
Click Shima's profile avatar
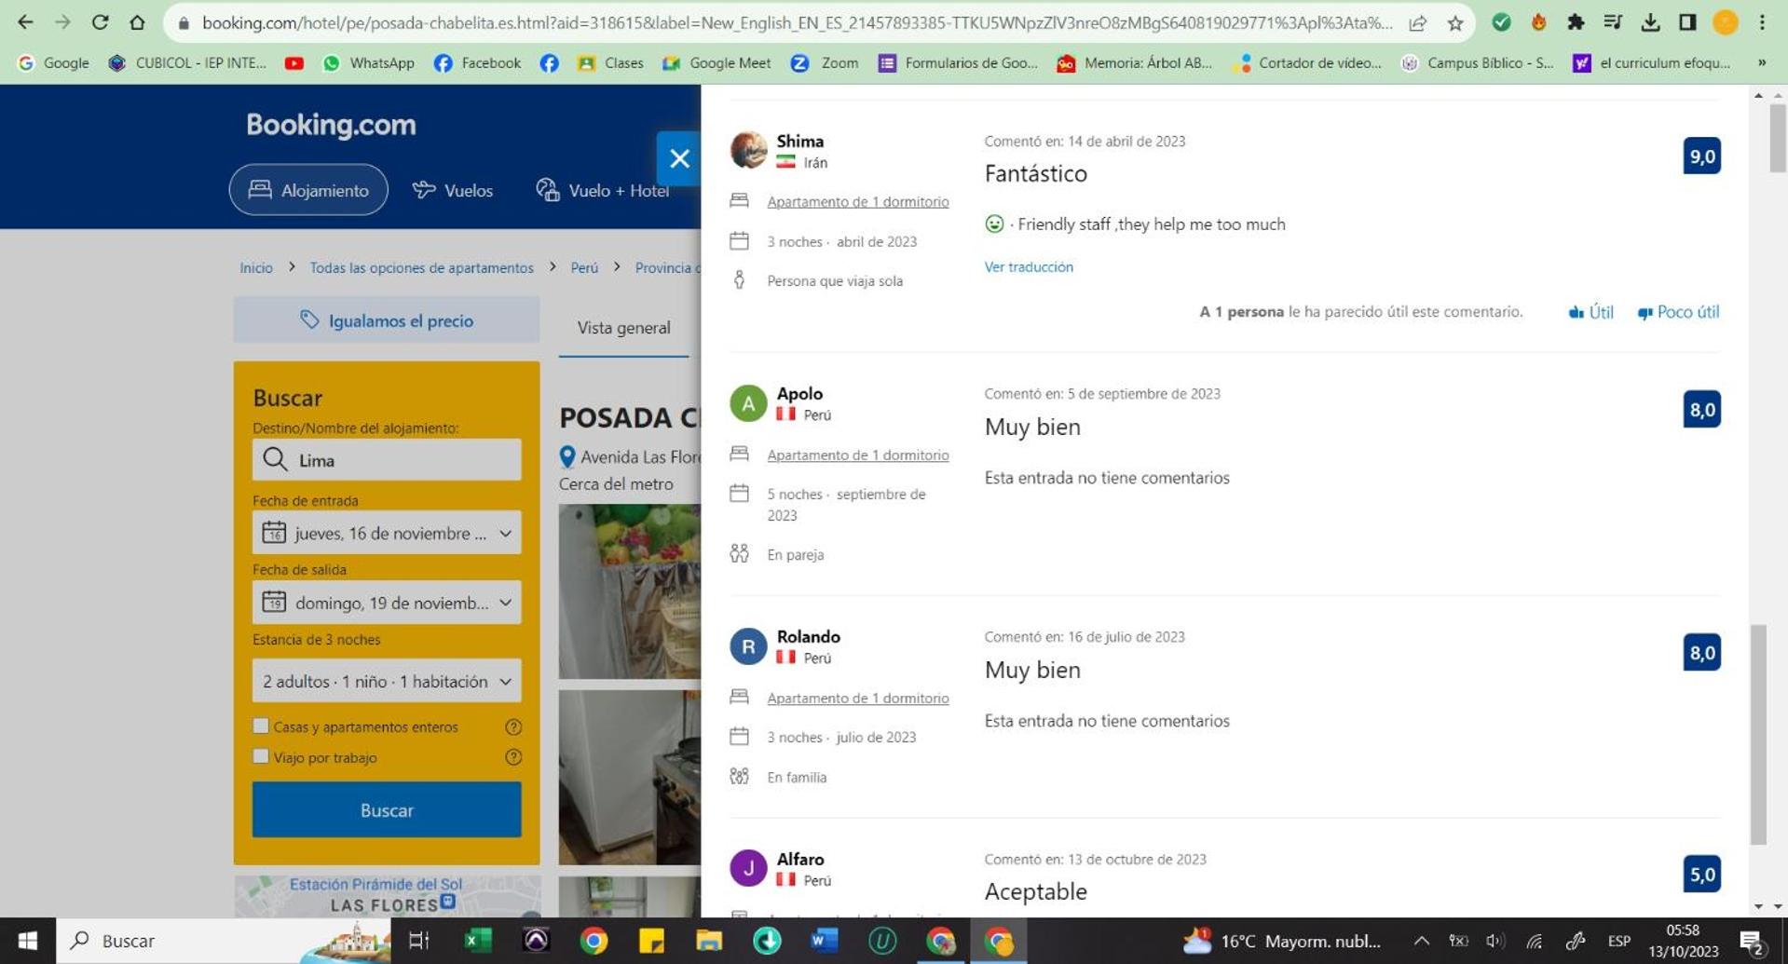[x=748, y=150]
